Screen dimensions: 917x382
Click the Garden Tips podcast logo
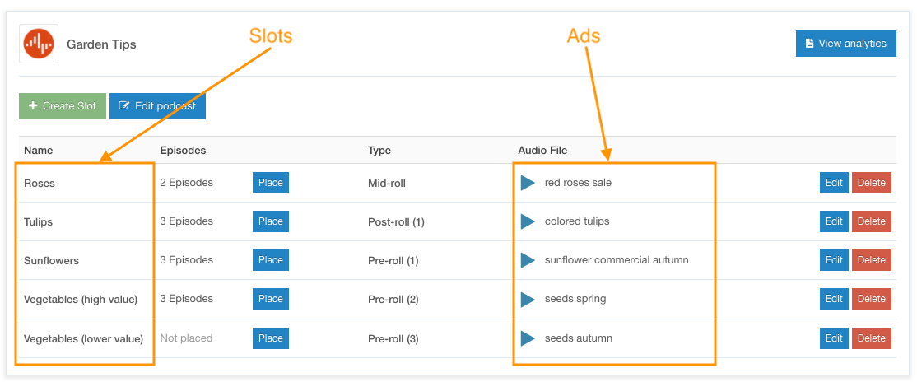(x=39, y=44)
